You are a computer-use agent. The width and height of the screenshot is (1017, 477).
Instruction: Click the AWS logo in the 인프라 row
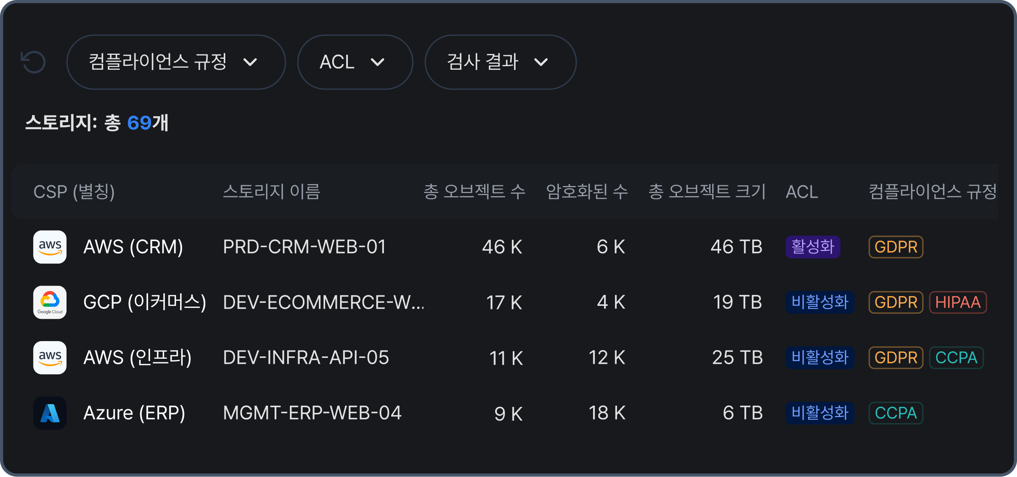50,358
